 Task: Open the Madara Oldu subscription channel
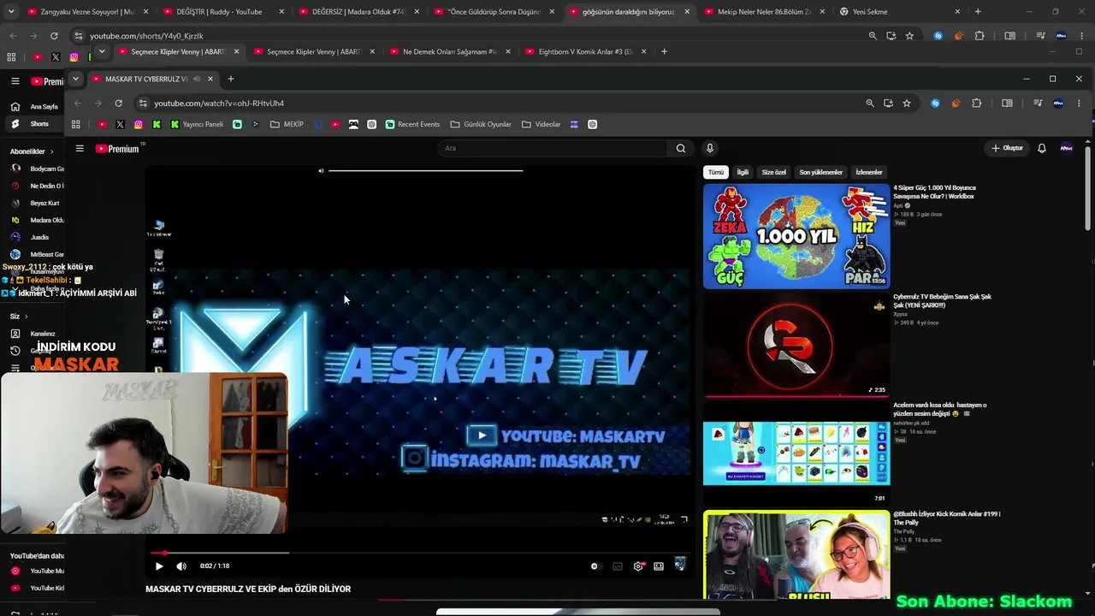tap(38, 220)
